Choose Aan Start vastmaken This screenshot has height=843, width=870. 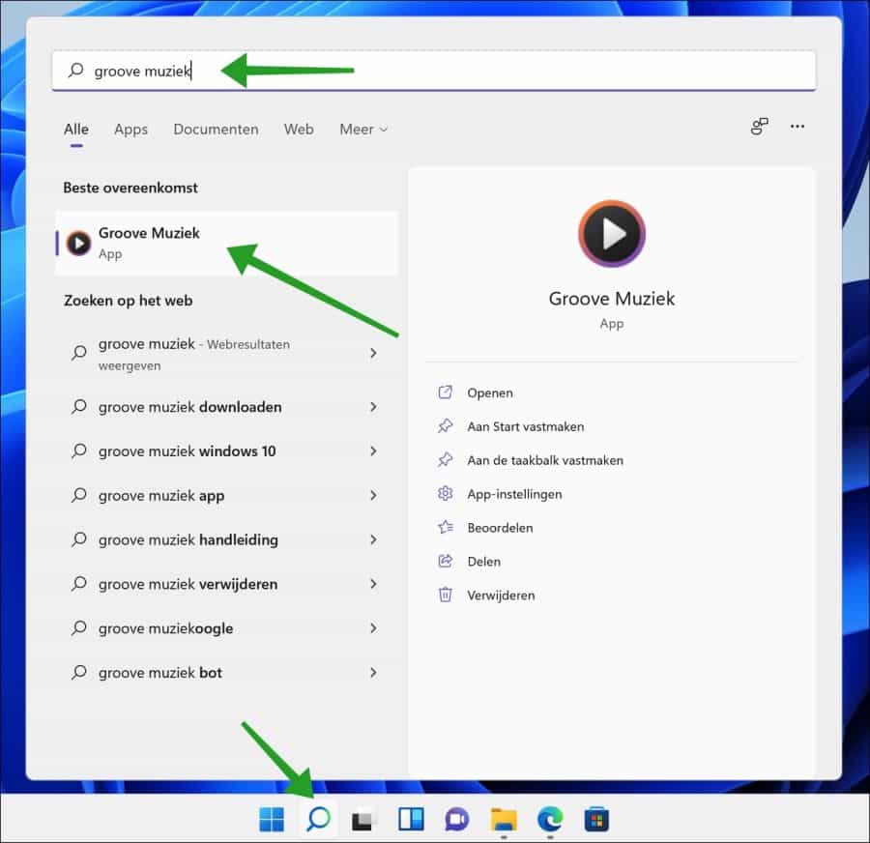point(526,426)
